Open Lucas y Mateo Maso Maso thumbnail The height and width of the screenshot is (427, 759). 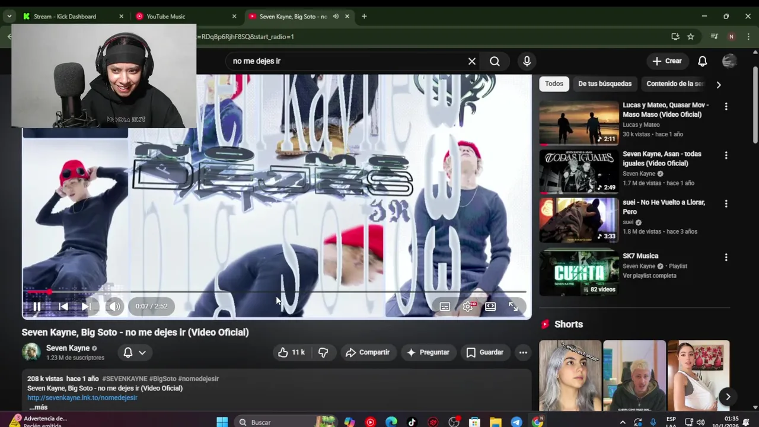click(579, 123)
